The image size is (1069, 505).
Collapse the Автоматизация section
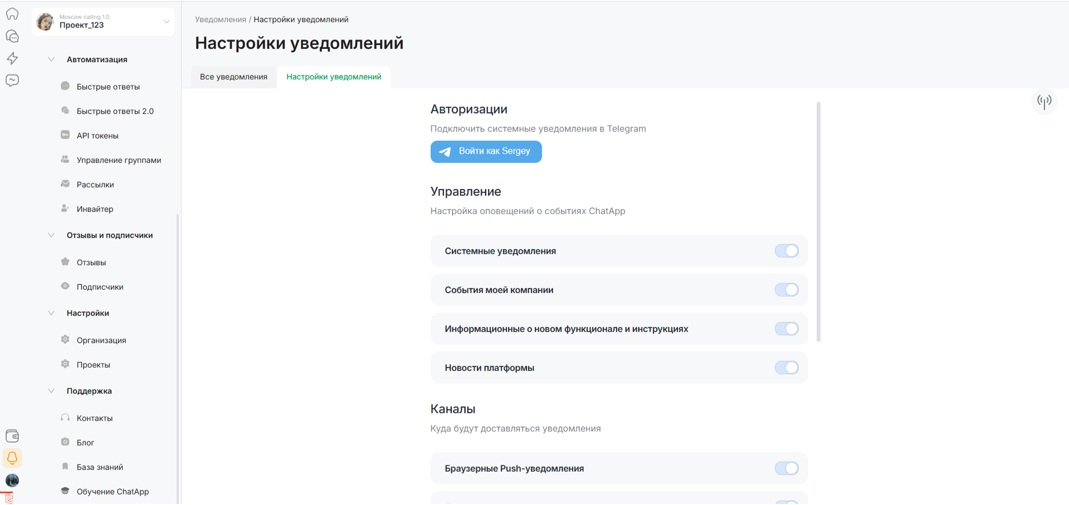(51, 60)
